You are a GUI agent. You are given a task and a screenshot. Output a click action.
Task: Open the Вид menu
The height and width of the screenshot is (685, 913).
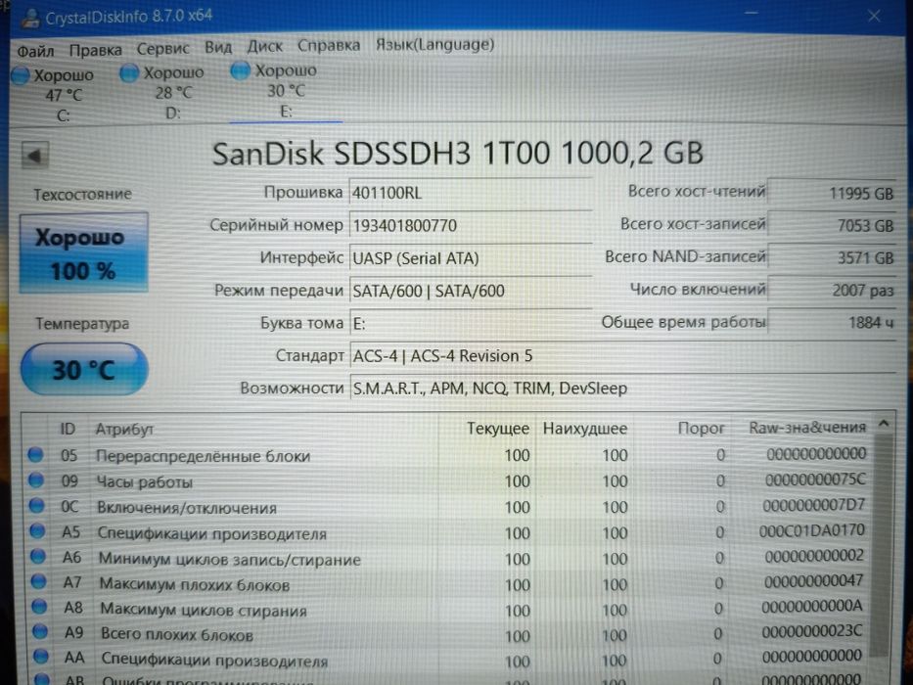218,47
